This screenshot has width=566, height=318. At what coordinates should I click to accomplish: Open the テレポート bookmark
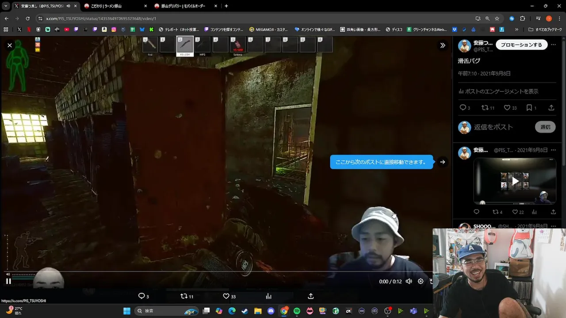(179, 30)
